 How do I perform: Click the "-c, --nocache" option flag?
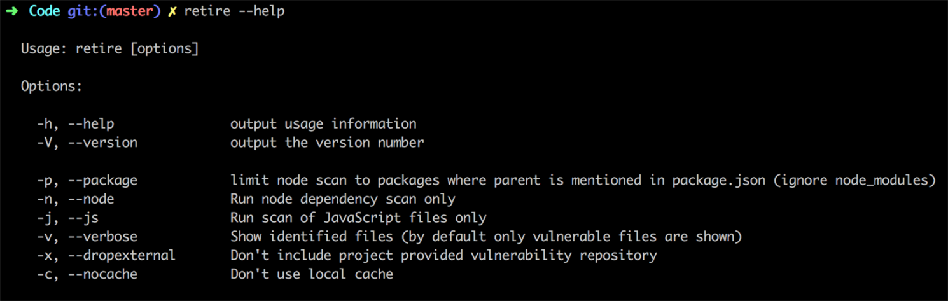click(x=87, y=274)
